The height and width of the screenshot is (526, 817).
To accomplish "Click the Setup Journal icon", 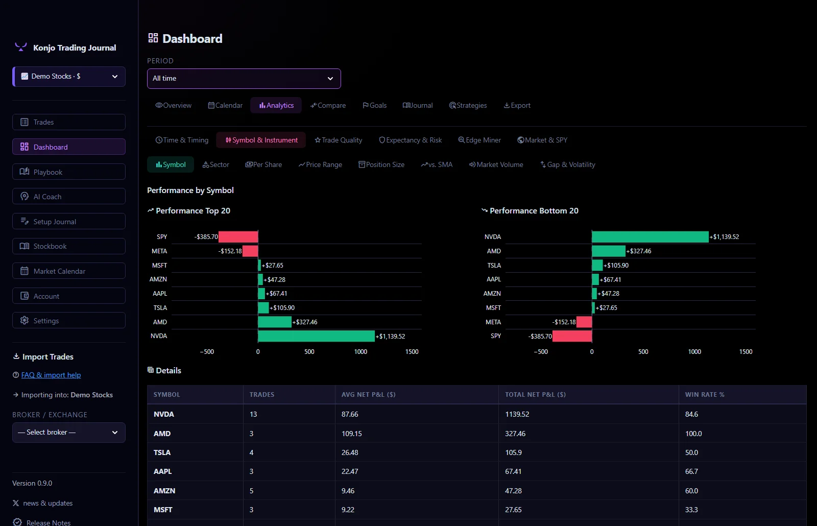I will pyautogui.click(x=25, y=221).
